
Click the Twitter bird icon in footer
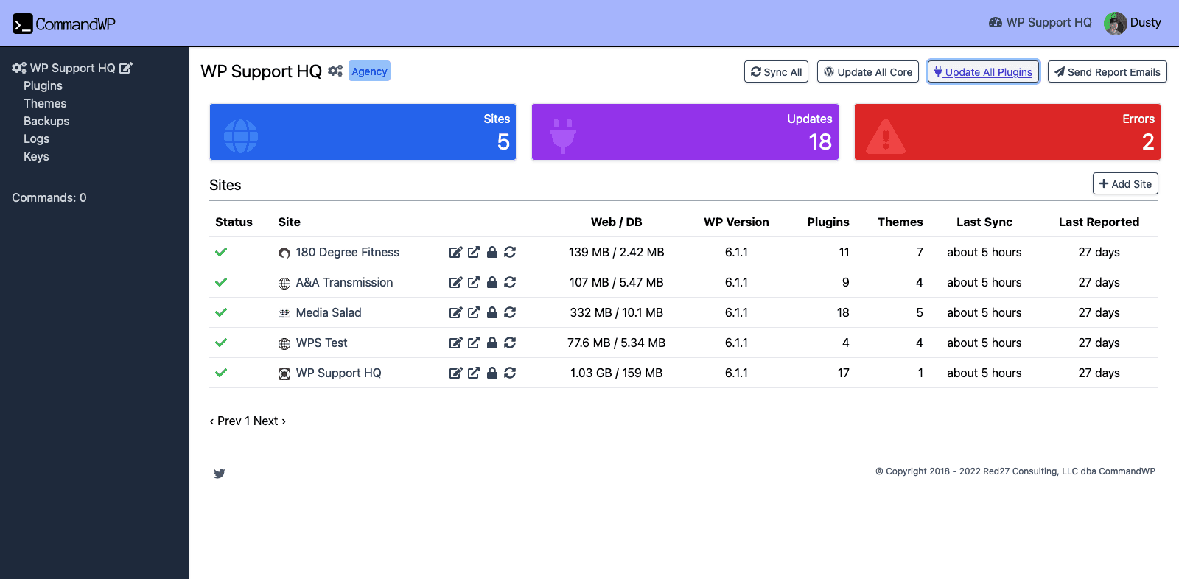click(x=220, y=474)
